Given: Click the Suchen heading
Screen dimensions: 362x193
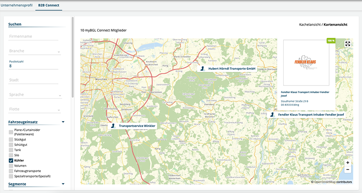Looking at the screenshot, I should coord(15,24).
